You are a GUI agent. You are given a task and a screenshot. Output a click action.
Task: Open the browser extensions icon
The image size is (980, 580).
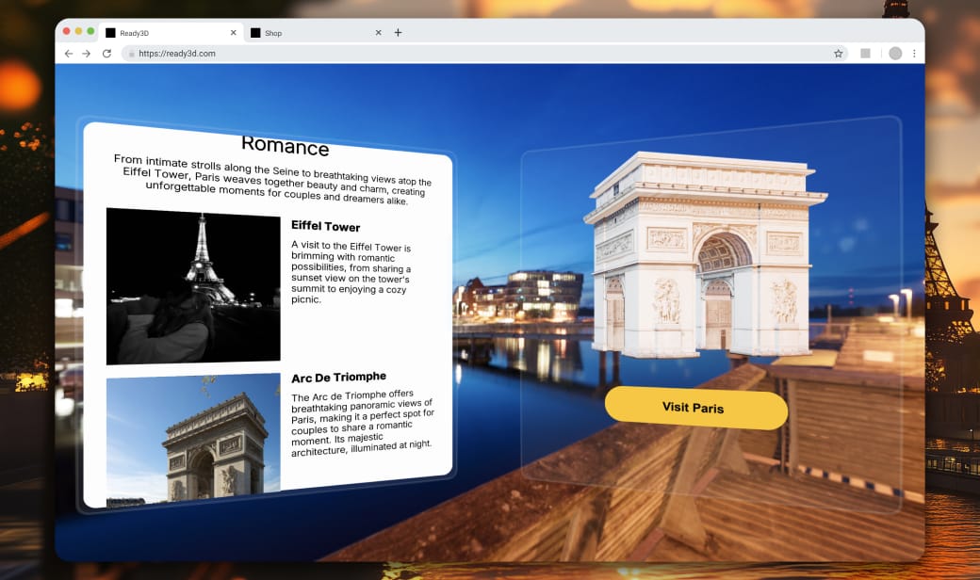(864, 54)
